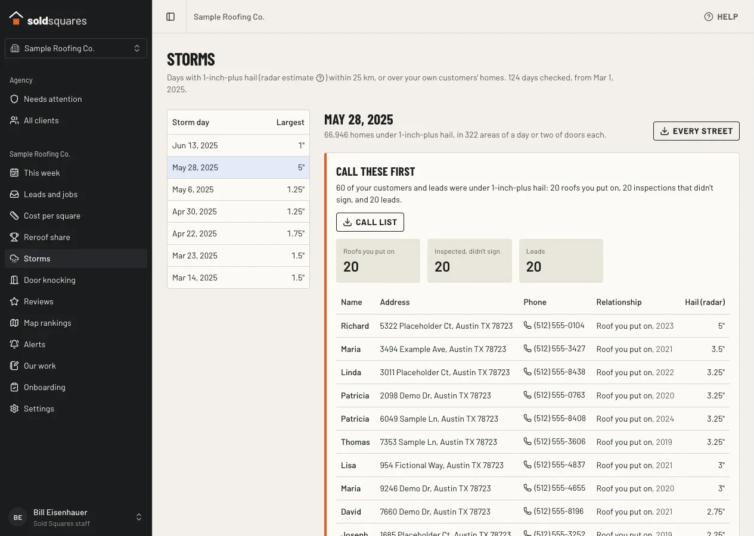The image size is (754, 536).
Task: Open the Sample Roofing Co. client switcher
Action: tap(76, 48)
